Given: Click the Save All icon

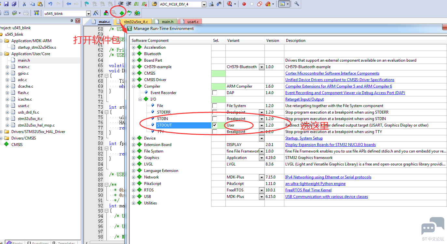Looking at the screenshot, I should tap(14, 4).
